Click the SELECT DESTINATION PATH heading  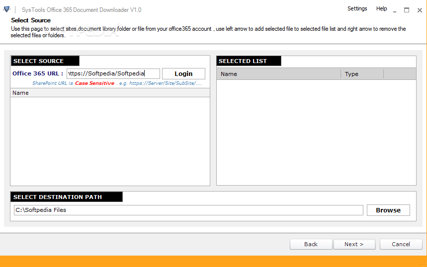67,197
